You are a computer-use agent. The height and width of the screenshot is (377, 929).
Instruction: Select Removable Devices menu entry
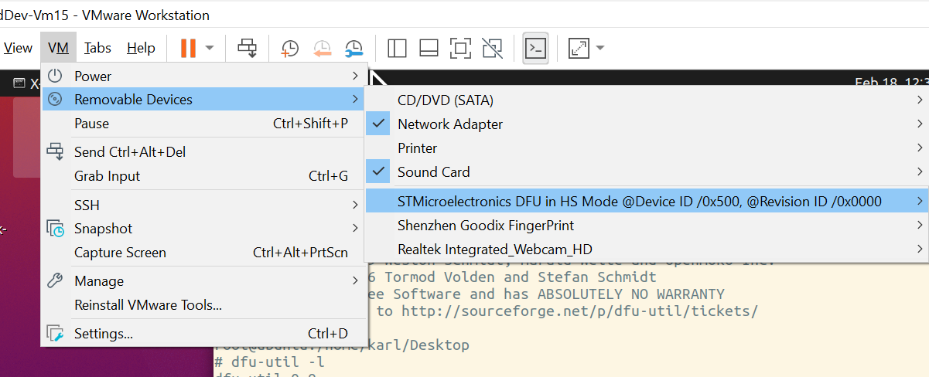[204, 100]
